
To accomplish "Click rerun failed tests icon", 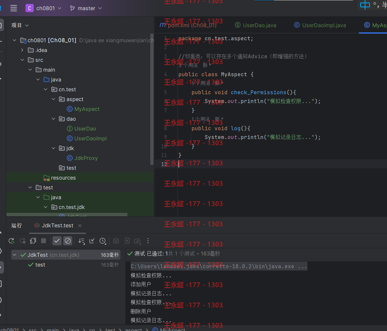I will pos(23,241).
